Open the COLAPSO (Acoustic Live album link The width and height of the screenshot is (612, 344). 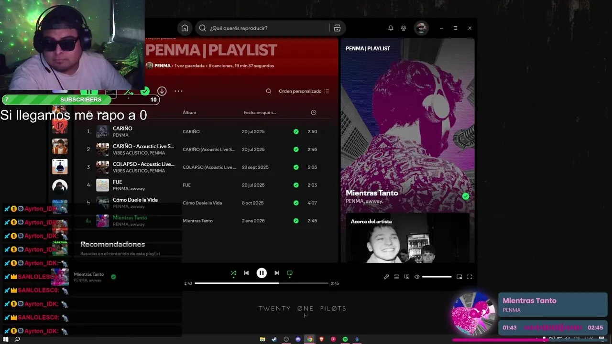209,167
